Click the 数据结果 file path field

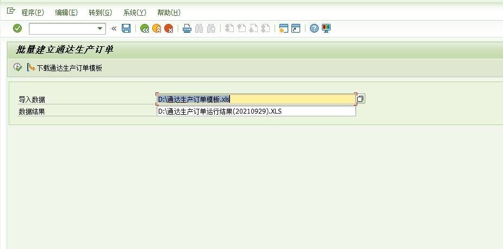tap(256, 111)
